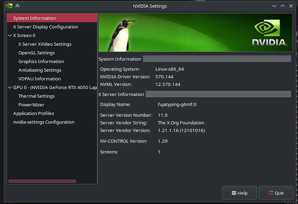The width and height of the screenshot is (298, 204).
Task: Click the NVIDIA eye icon in title bar
Action: [x=9, y=6]
